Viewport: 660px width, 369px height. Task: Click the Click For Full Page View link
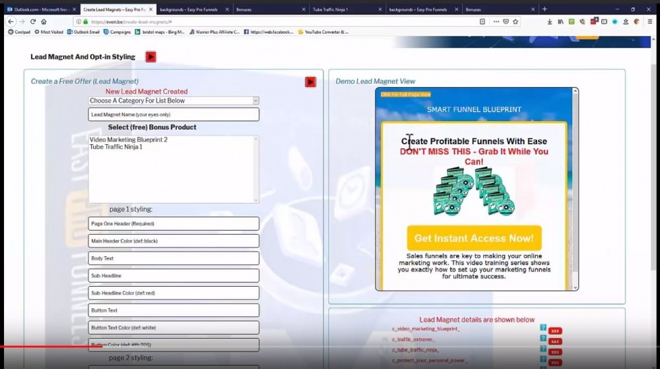pyautogui.click(x=406, y=95)
